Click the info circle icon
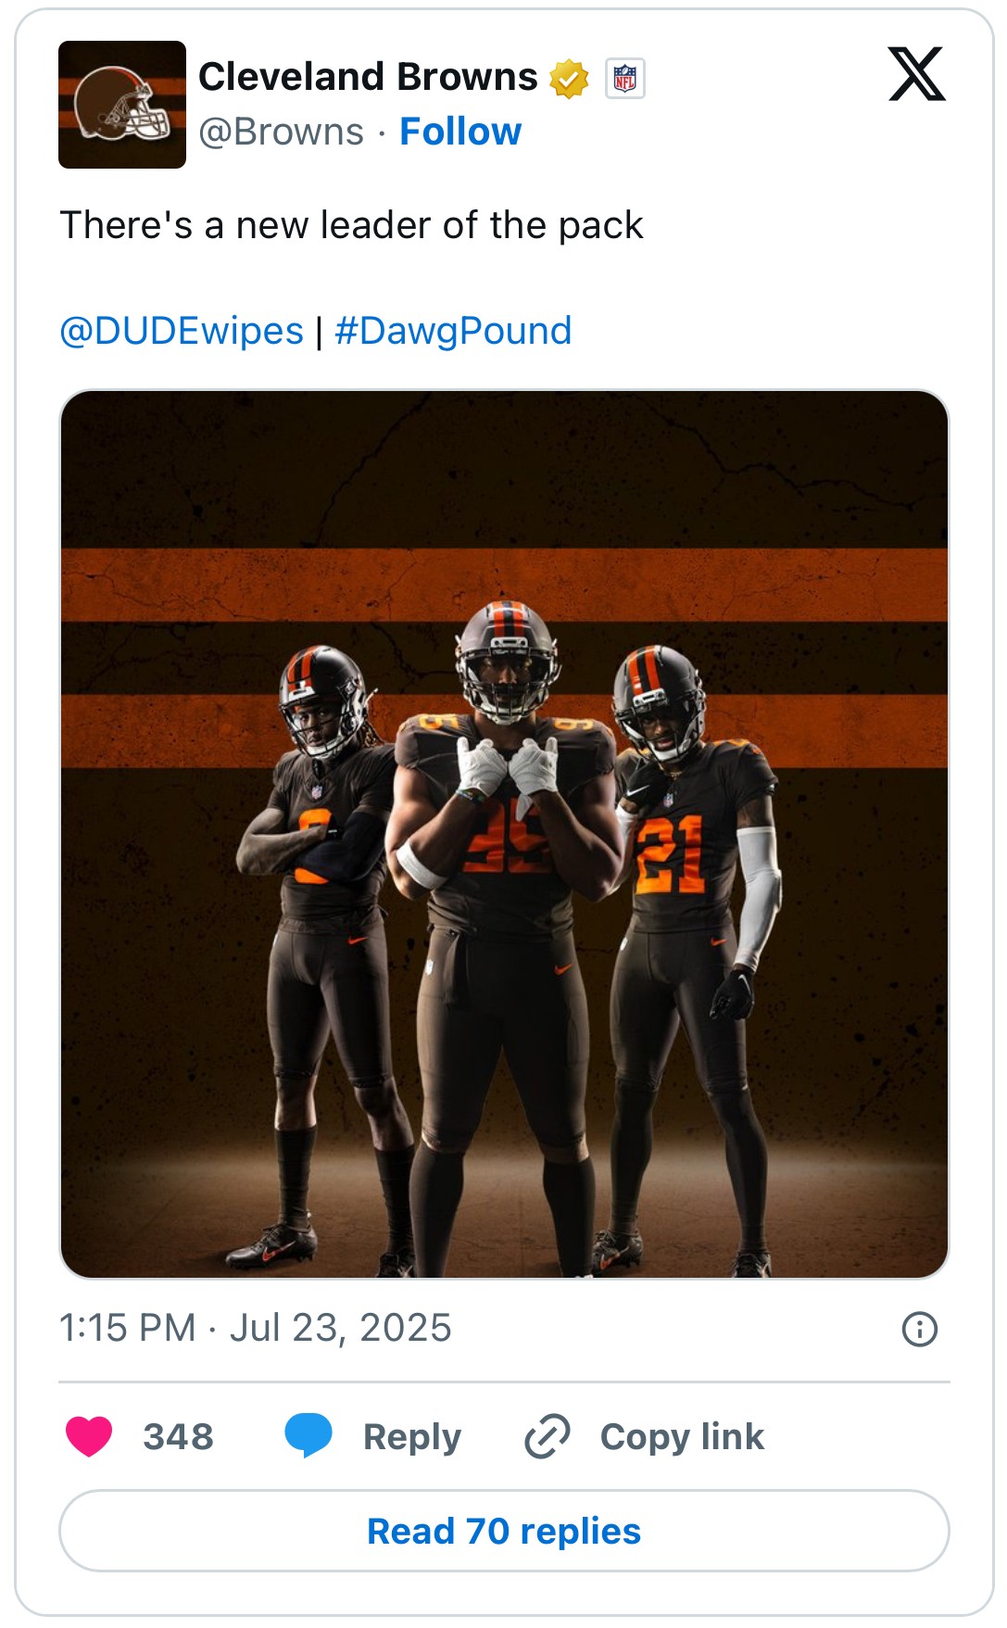The image size is (1007, 1628). 919,1329
